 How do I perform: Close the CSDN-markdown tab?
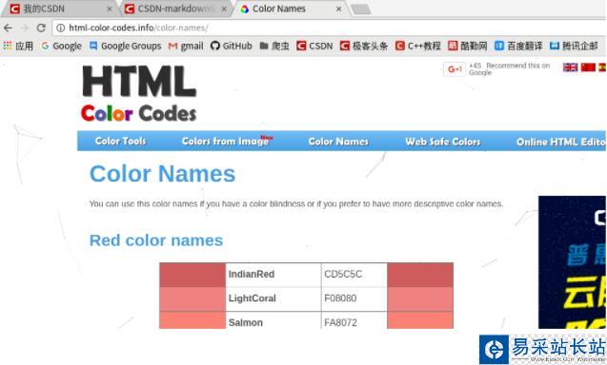tap(224, 9)
